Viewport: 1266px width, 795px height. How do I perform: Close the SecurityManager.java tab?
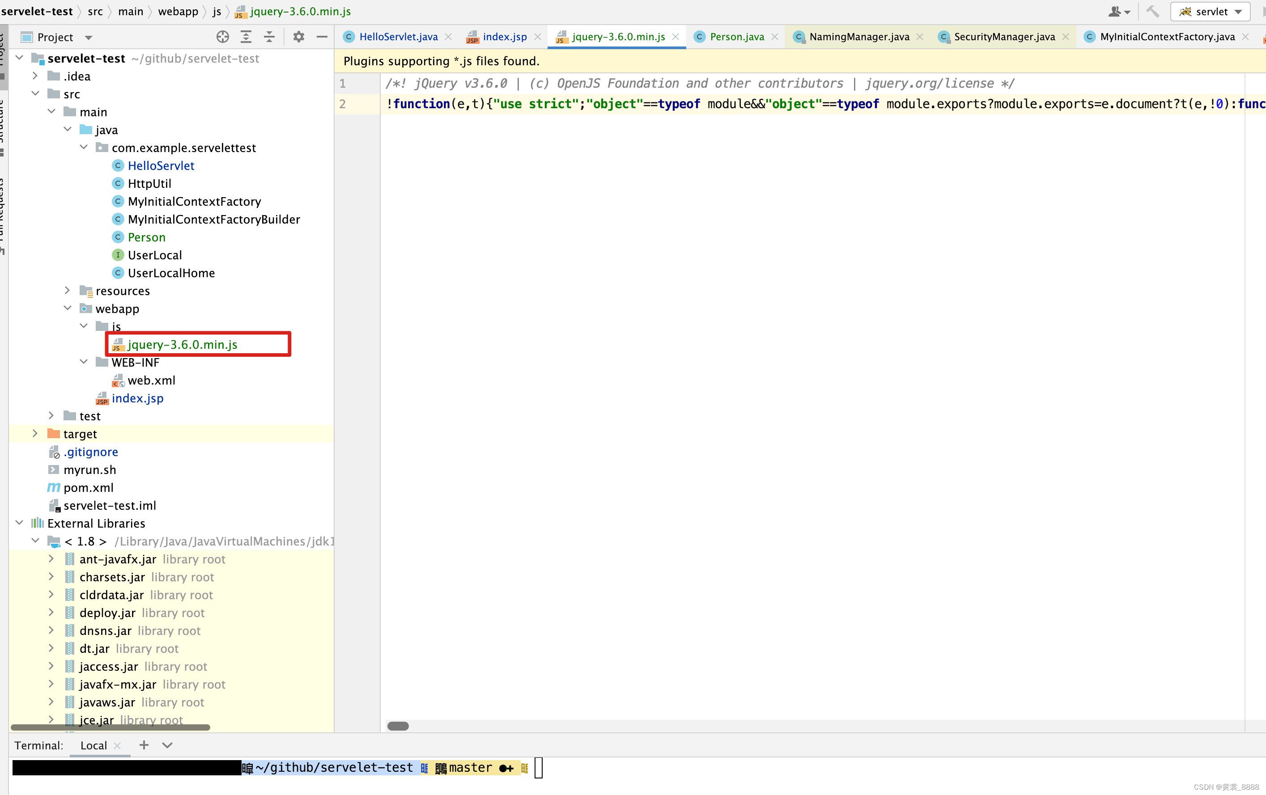point(1065,37)
